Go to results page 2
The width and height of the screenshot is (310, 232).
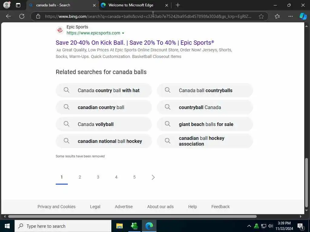80,177
